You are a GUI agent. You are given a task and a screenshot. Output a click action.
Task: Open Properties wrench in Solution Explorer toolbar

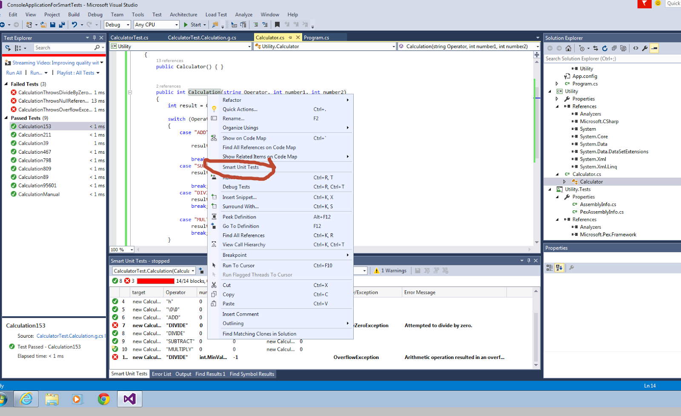coord(645,48)
